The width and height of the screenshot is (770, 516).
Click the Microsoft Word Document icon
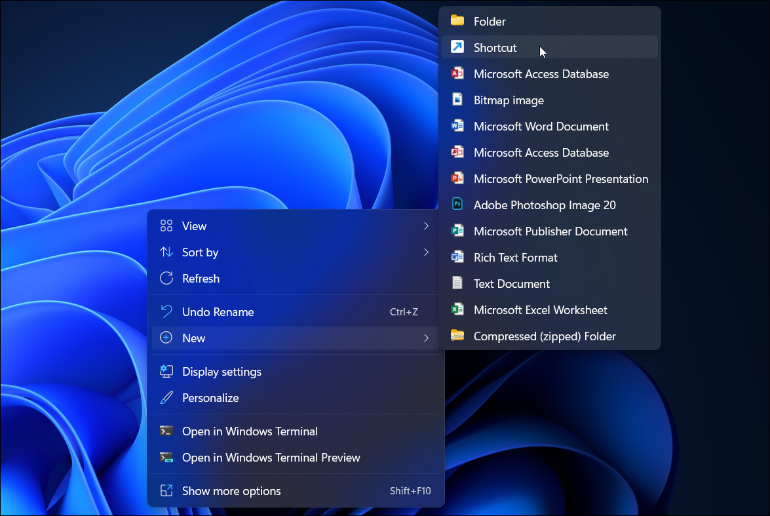457,126
